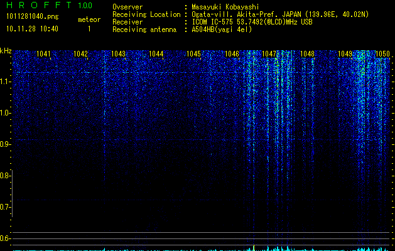Click the kHz axis unit label
Image resolution: width=395 pixels, height=251 pixels.
6,51
